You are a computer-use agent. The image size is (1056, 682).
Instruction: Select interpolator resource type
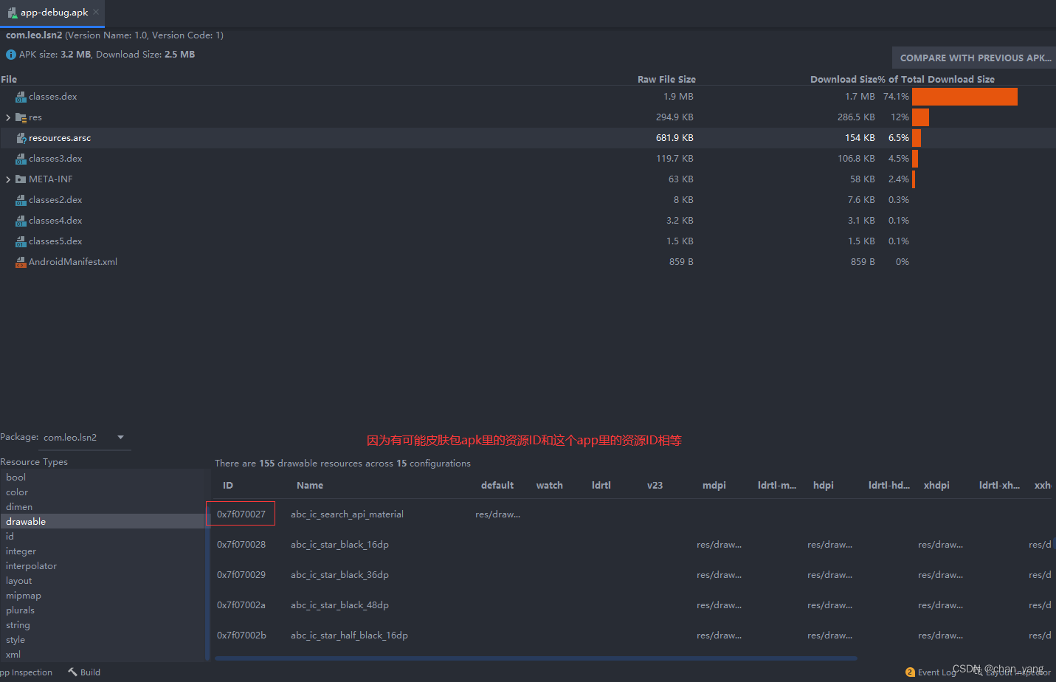pyautogui.click(x=103, y=566)
